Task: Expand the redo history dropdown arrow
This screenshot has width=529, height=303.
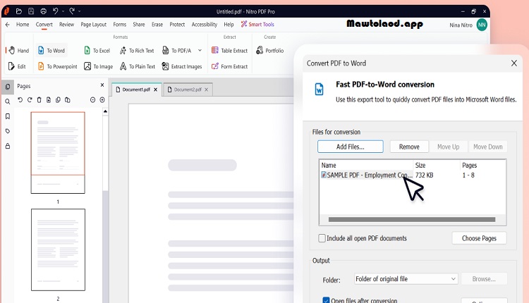Action: [79, 11]
